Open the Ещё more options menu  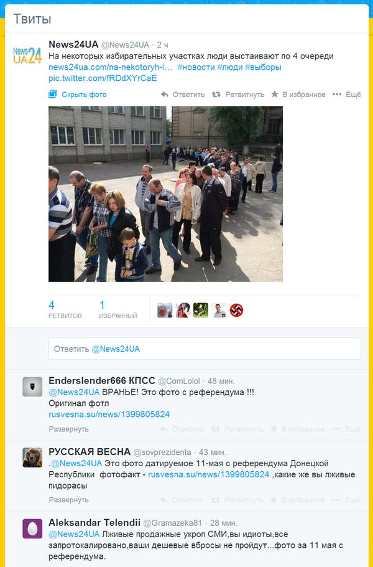pyautogui.click(x=347, y=95)
